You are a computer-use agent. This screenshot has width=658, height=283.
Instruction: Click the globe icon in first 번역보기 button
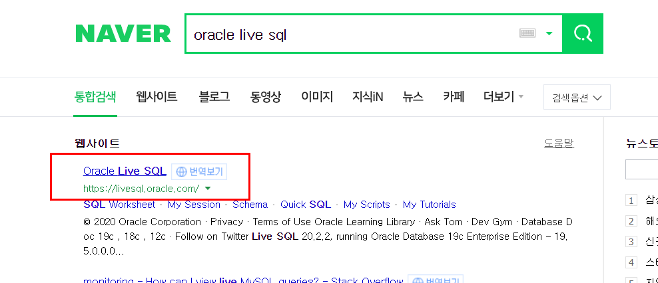(x=181, y=171)
